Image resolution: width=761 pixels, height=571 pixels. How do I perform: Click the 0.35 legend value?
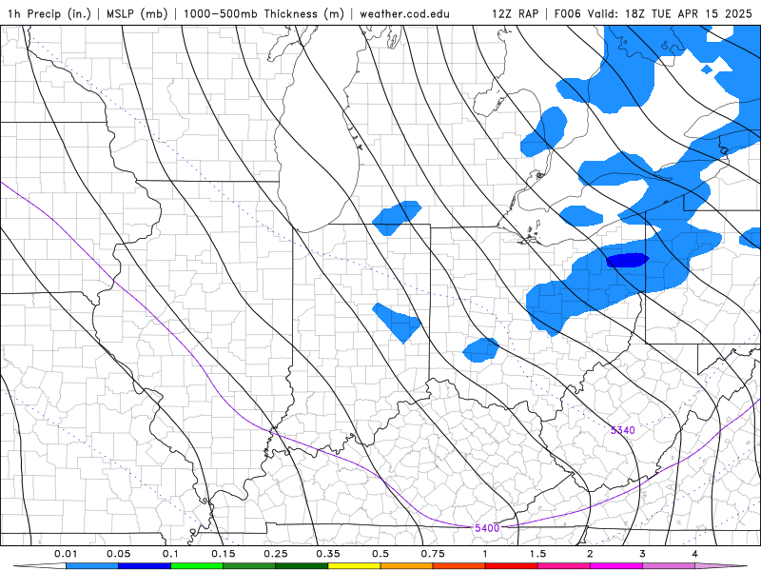[328, 554]
